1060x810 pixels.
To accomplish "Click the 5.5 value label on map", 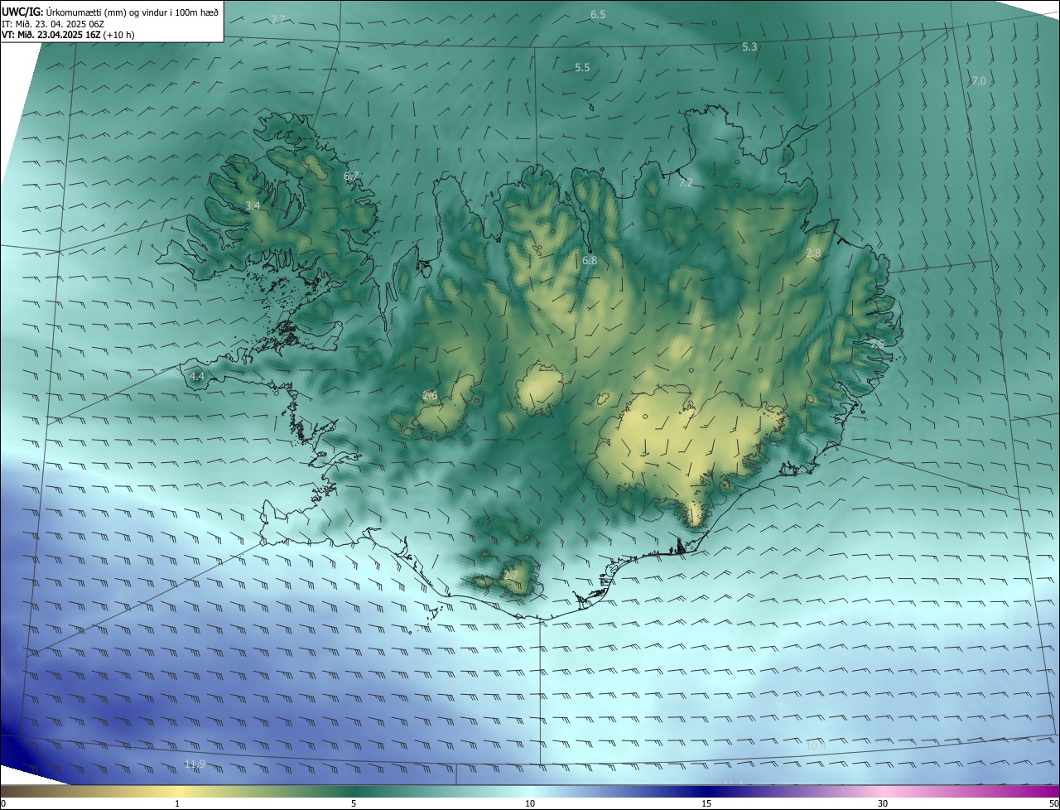I will tap(582, 68).
